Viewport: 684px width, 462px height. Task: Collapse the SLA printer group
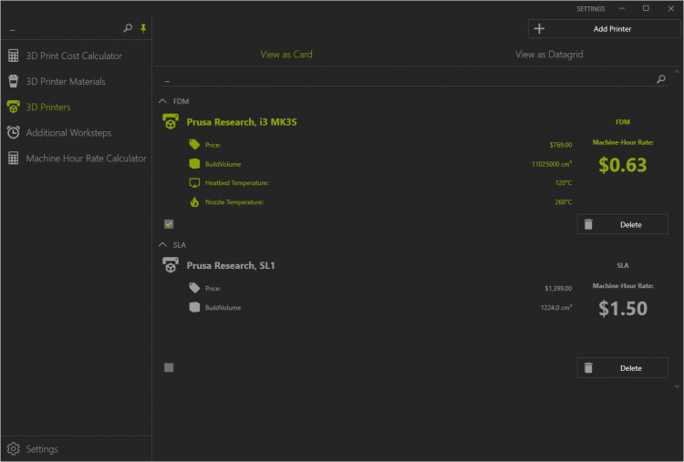pos(163,245)
